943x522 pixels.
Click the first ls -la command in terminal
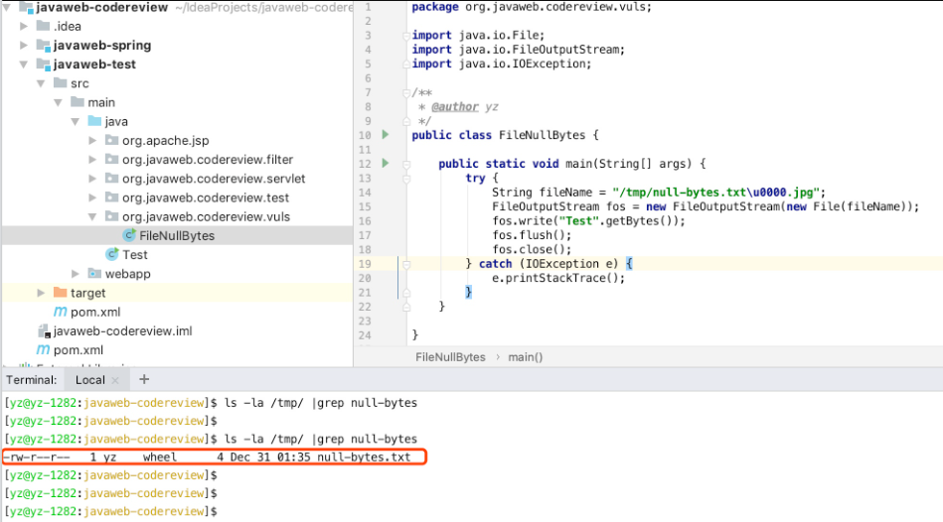pos(321,403)
